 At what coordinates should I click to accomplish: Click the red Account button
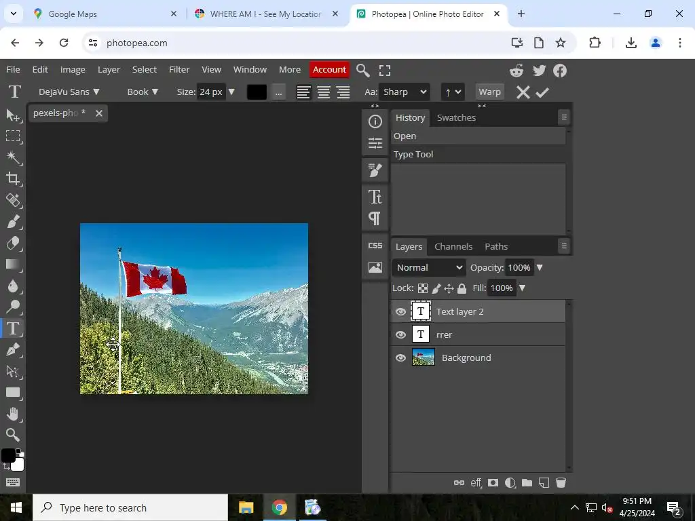point(329,70)
